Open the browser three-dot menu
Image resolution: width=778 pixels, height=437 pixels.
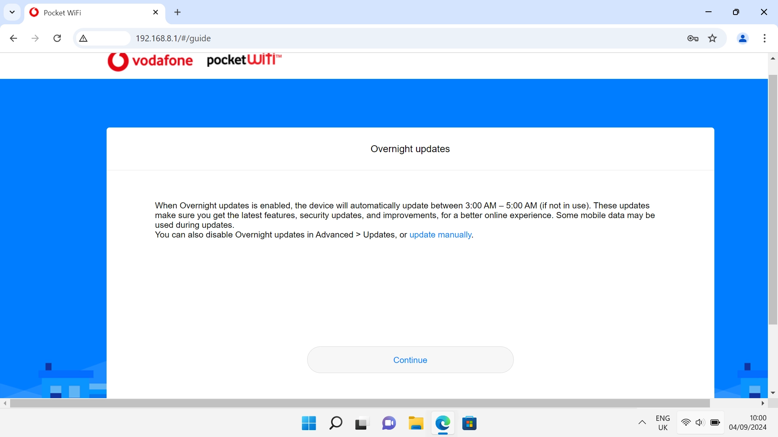click(x=765, y=38)
